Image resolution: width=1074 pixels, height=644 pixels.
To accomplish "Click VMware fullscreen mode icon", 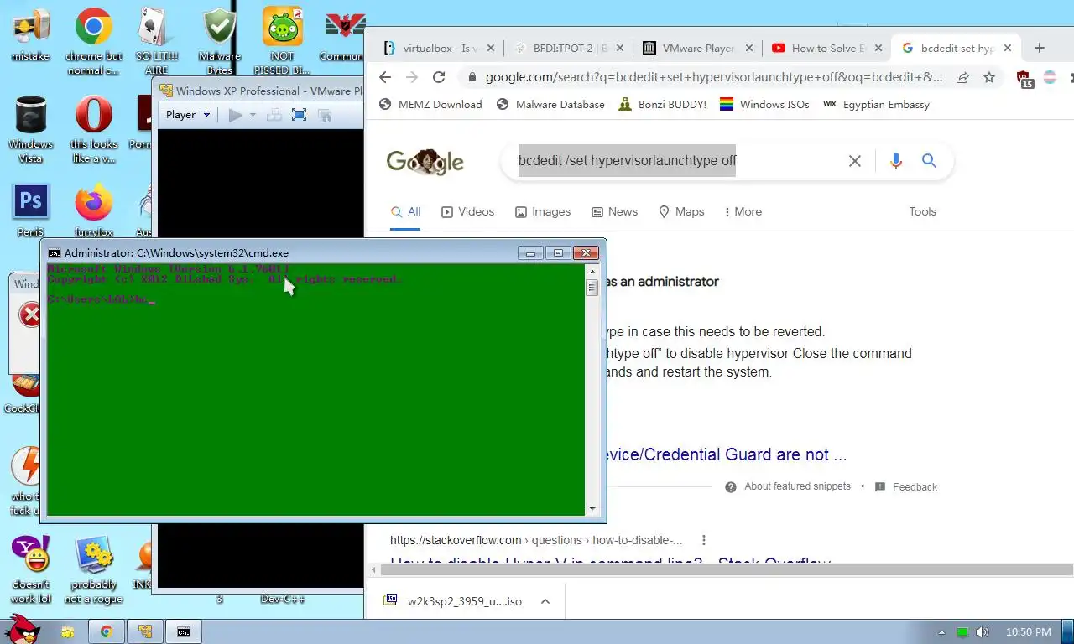I will point(299,115).
